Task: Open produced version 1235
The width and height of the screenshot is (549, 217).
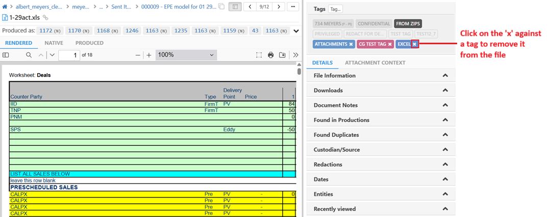Action: [181, 31]
